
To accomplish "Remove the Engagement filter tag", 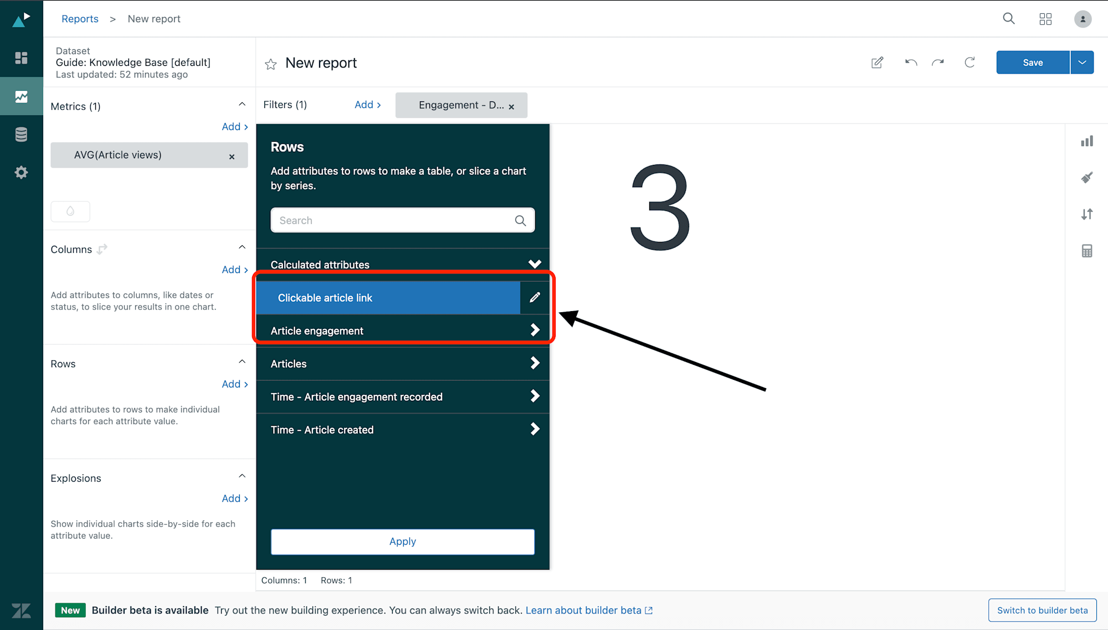I will click(x=511, y=106).
